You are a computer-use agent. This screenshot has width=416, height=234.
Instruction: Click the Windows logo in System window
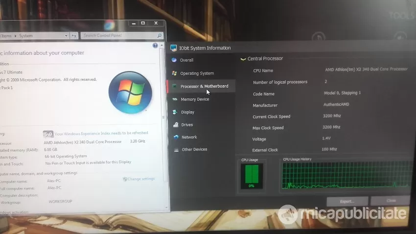130,93
